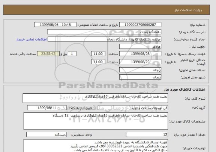This screenshot has width=216, height=152.
Task: Click the label شرح کلی نیاز
Action: click(195, 99)
